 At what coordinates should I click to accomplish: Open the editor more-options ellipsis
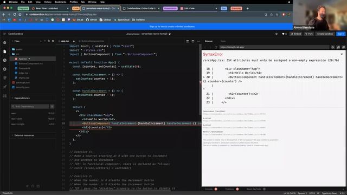[x=198, y=41]
